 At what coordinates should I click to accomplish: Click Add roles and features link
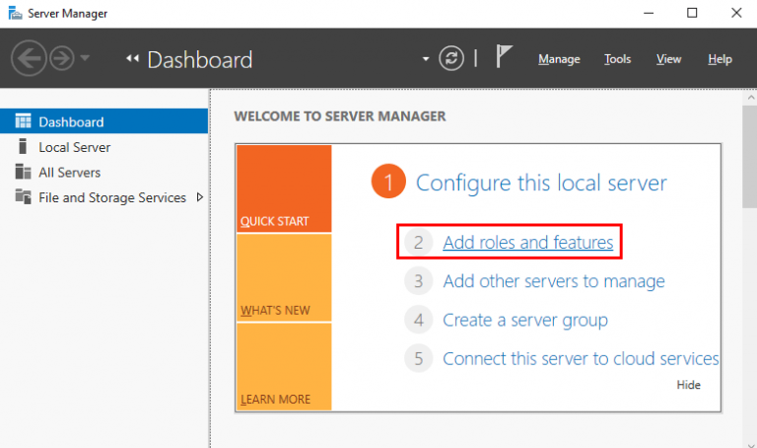point(527,242)
